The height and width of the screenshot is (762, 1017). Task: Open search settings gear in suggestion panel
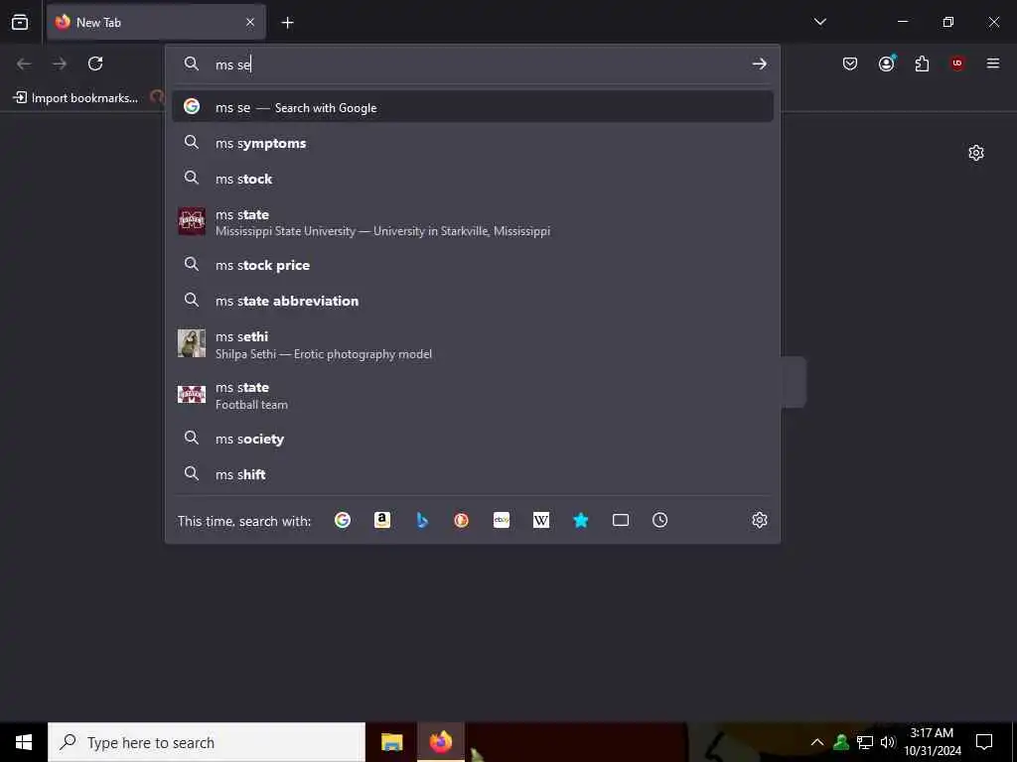tap(760, 520)
